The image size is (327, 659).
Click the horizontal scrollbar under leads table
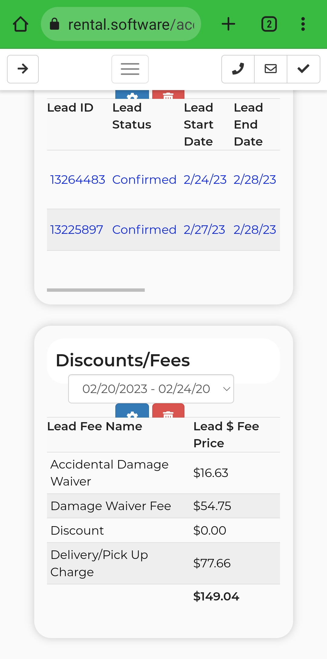[96, 290]
